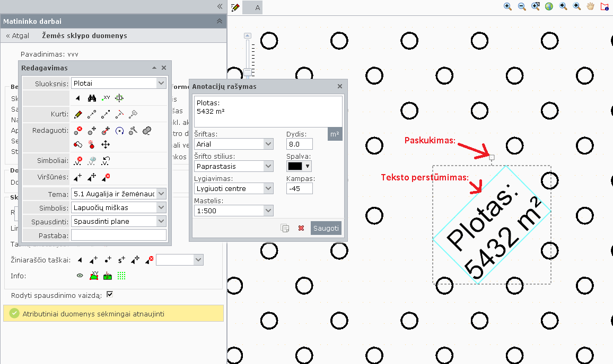The height and width of the screenshot is (364, 613).
Task: Click the zoom in magnifier in map toolbar
Action: tap(507, 6)
